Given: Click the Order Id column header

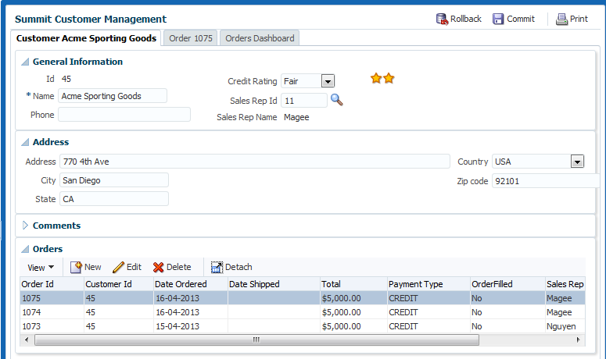Looking at the screenshot, I should [x=52, y=284].
